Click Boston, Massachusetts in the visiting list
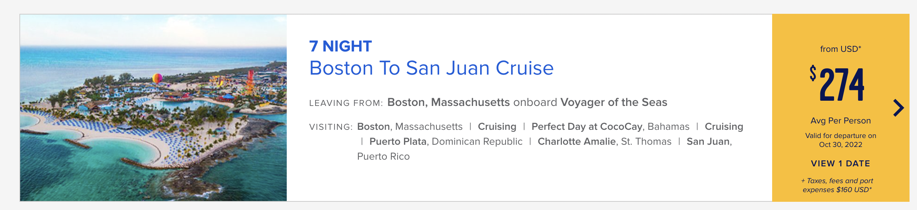This screenshot has height=210, width=917. pyautogui.click(x=410, y=126)
